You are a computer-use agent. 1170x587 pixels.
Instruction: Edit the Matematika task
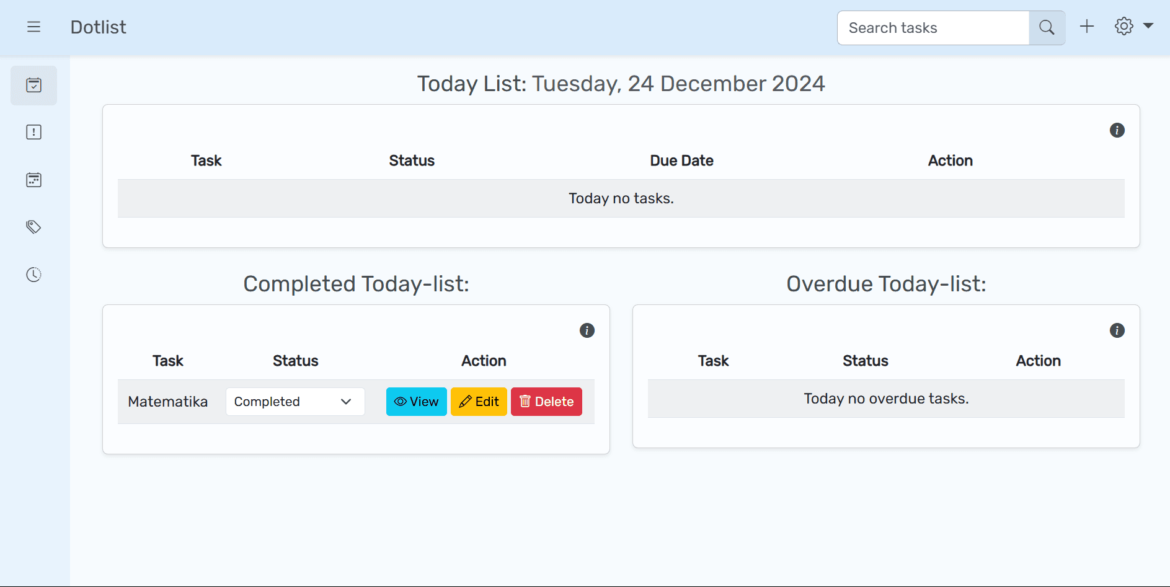pos(479,402)
